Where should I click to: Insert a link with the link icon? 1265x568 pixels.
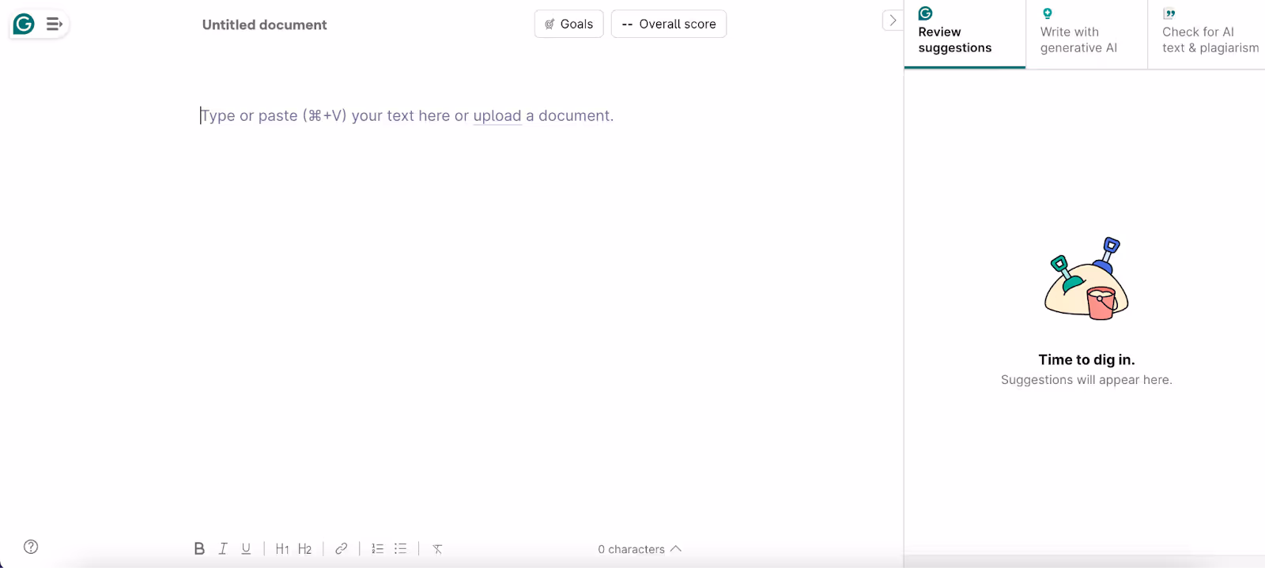click(x=341, y=548)
